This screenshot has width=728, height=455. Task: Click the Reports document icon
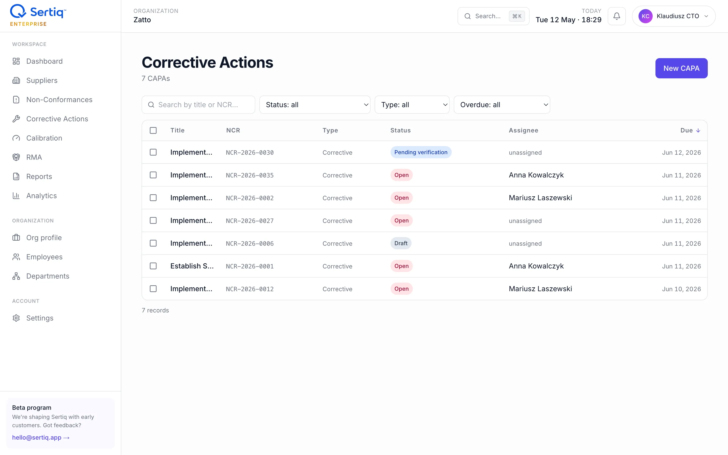[x=16, y=177]
